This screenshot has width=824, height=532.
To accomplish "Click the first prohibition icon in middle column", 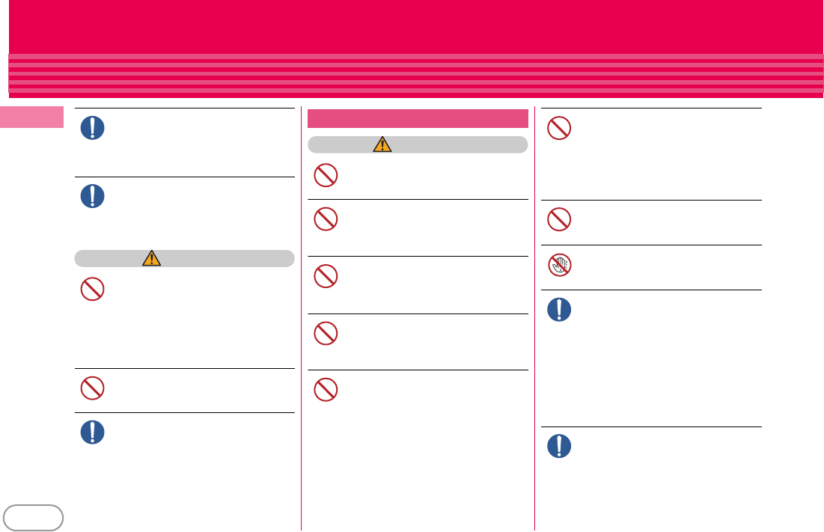I will coord(326,176).
